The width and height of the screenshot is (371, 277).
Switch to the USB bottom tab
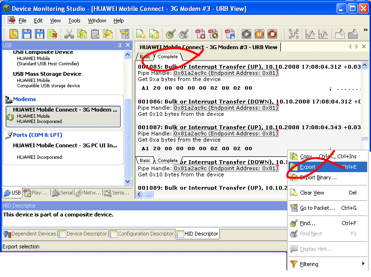12,193
